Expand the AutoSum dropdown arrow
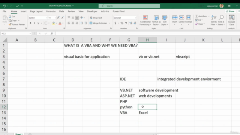240x135 pixels. point(209,16)
